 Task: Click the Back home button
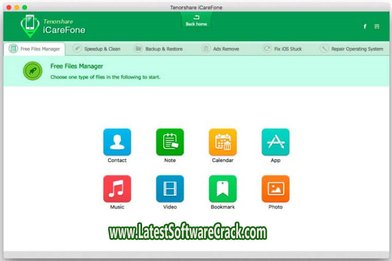pos(197,21)
